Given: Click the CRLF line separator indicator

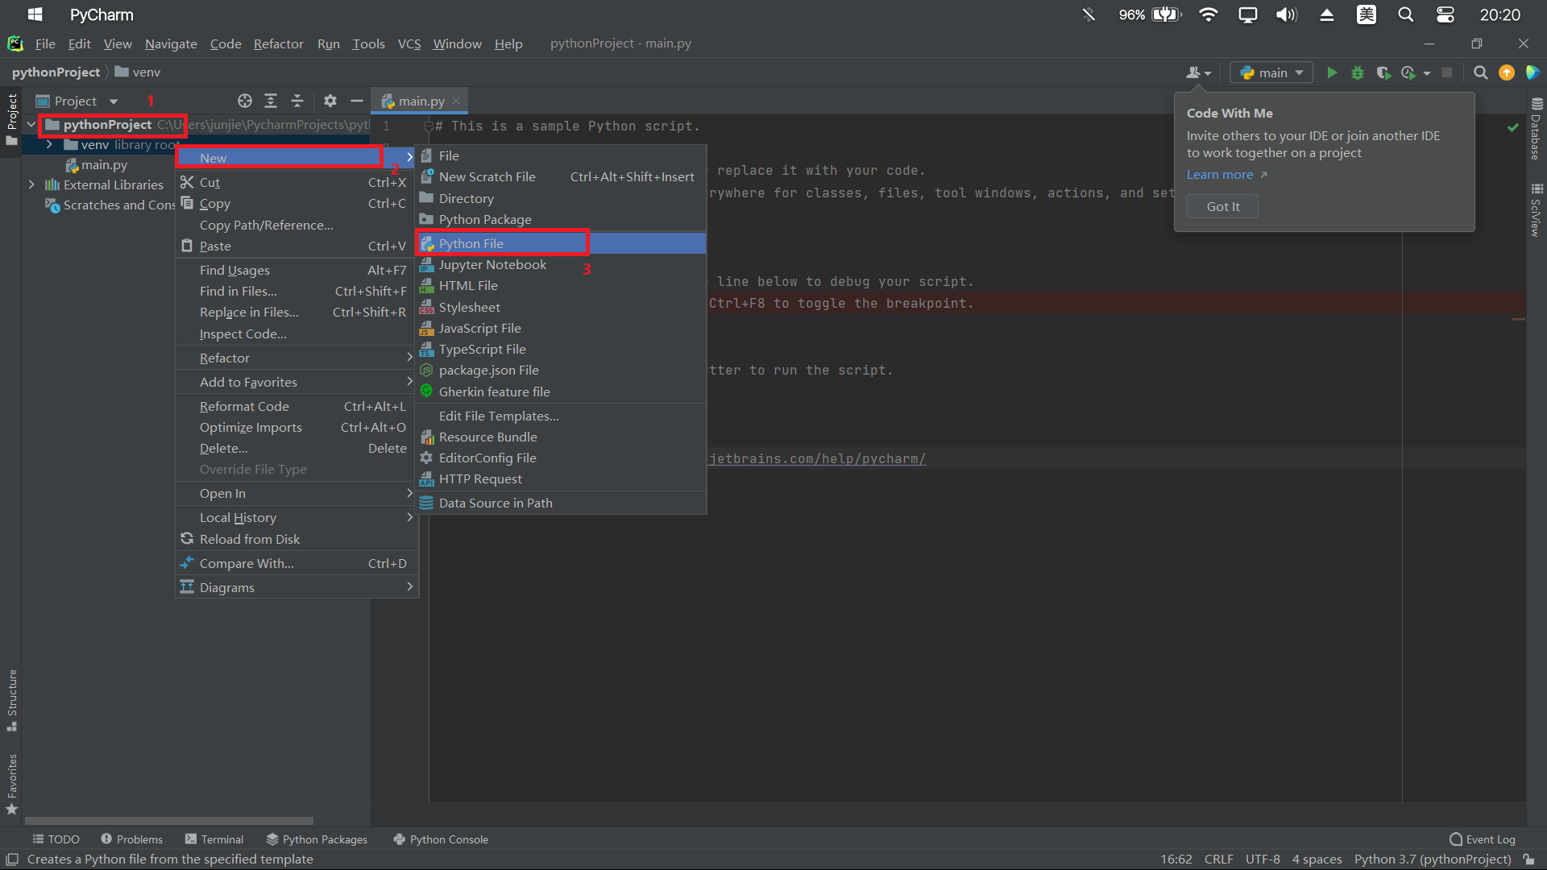Looking at the screenshot, I should (x=1218, y=860).
